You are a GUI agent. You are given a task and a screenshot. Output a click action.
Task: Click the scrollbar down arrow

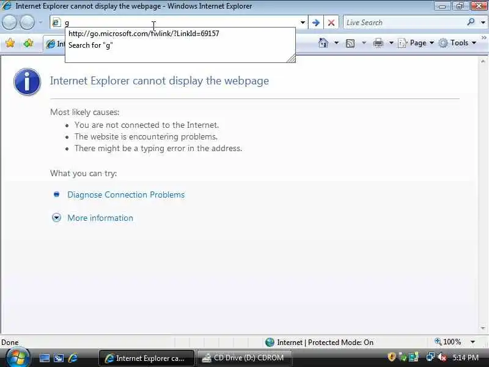coord(483,328)
